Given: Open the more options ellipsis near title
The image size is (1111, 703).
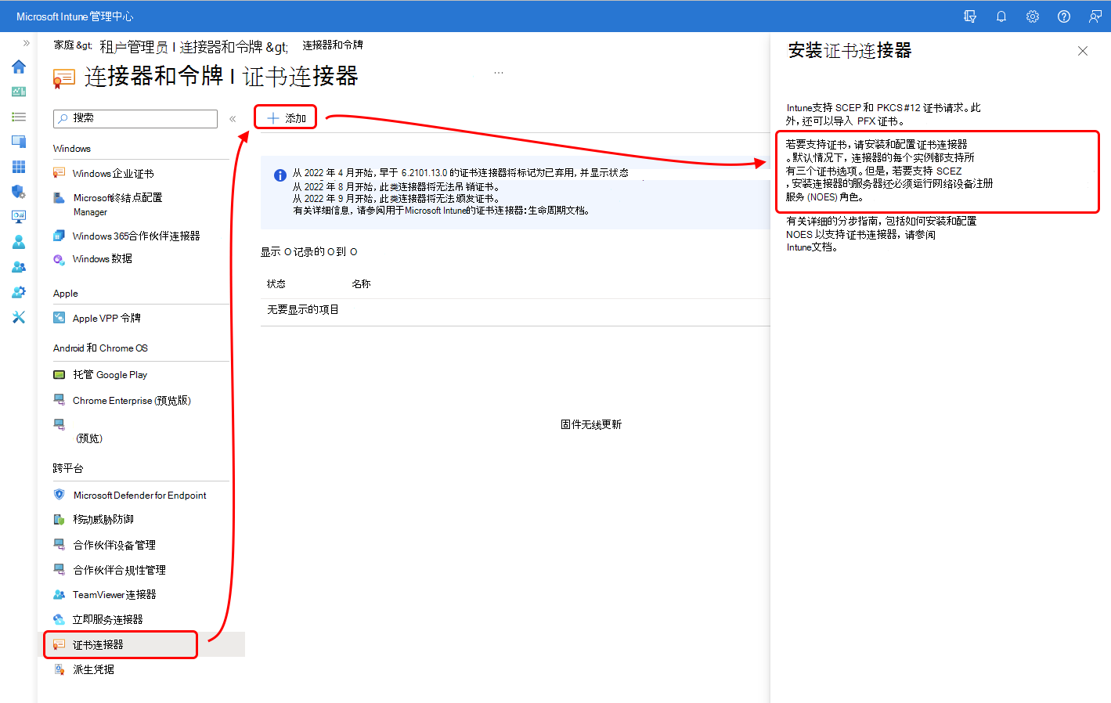Looking at the screenshot, I should [499, 73].
